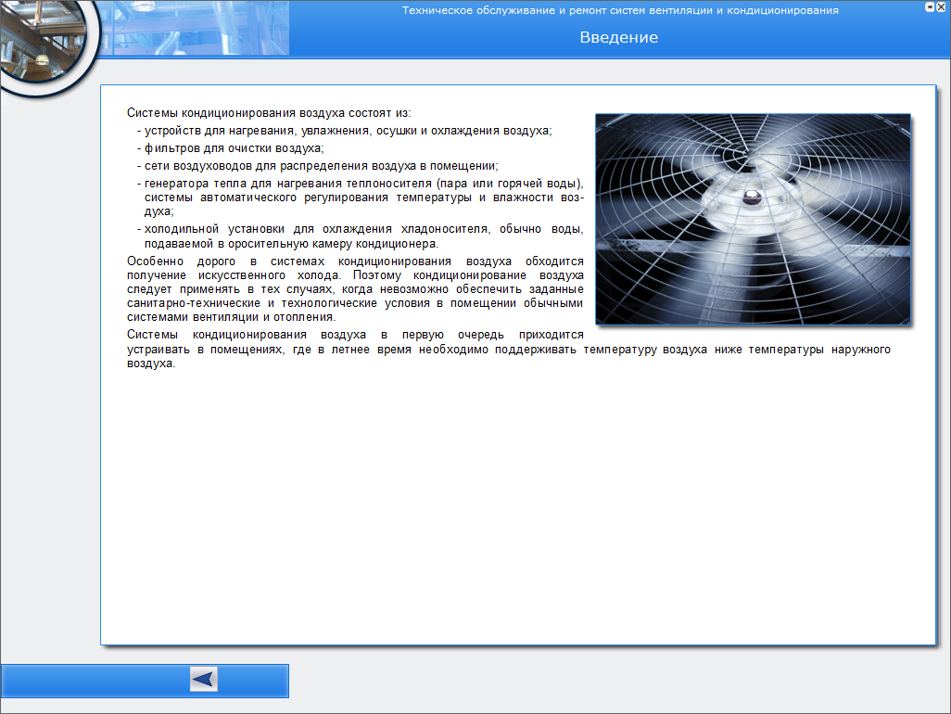Click the paragraph beginning "Особенно дорого"
The width and height of the screenshot is (951, 714).
click(355, 289)
